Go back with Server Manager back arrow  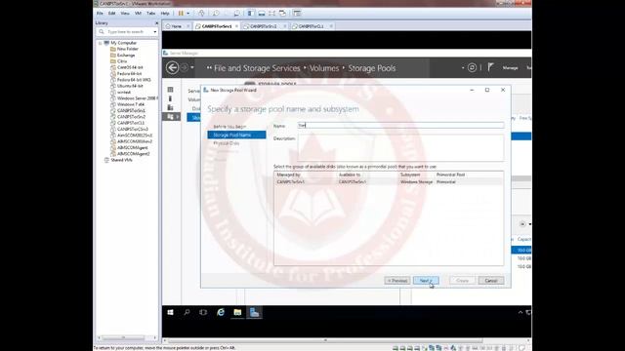tap(172, 67)
